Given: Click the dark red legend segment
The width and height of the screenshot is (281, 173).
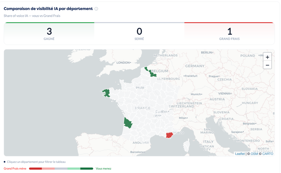Looking at the screenshot, I should point(36,168).
